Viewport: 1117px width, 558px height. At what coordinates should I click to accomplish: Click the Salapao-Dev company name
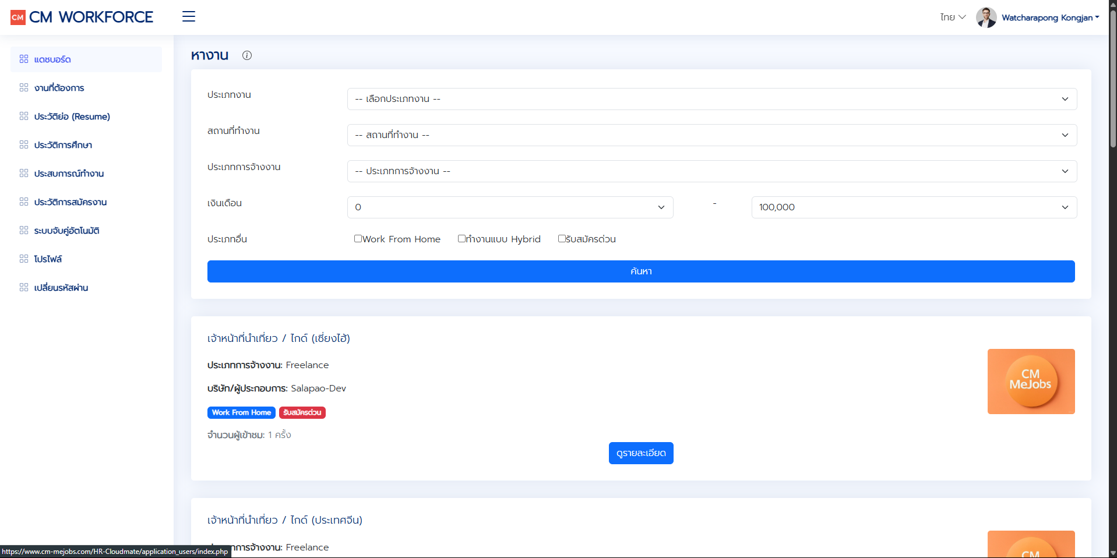(319, 389)
